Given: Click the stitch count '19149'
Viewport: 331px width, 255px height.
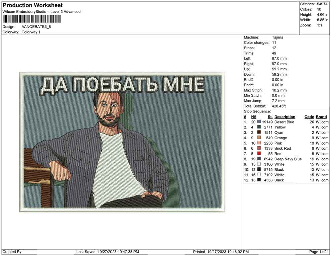Looking at the screenshot, I should (267, 122).
